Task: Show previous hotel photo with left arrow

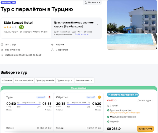Action: pyautogui.click(x=110, y=25)
